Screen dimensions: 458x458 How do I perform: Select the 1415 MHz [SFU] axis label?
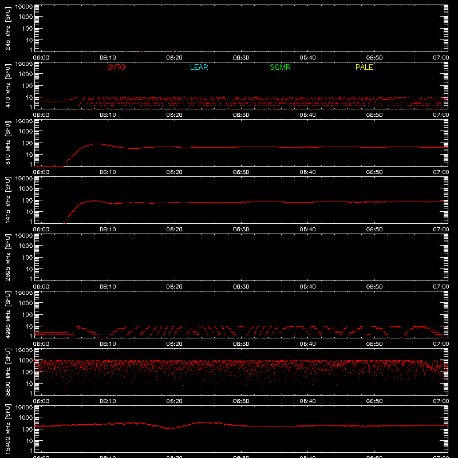coord(8,200)
